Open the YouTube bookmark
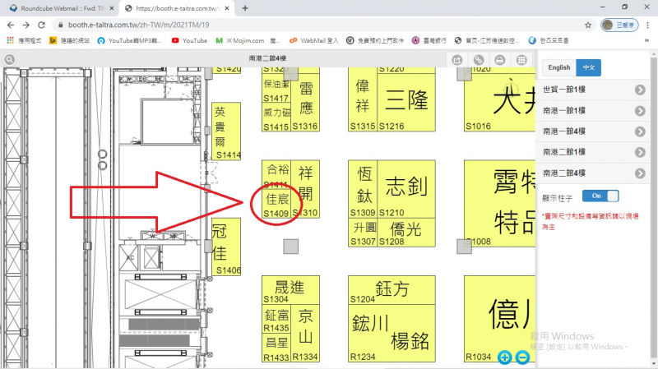The width and height of the screenshot is (658, 369). coord(189,39)
